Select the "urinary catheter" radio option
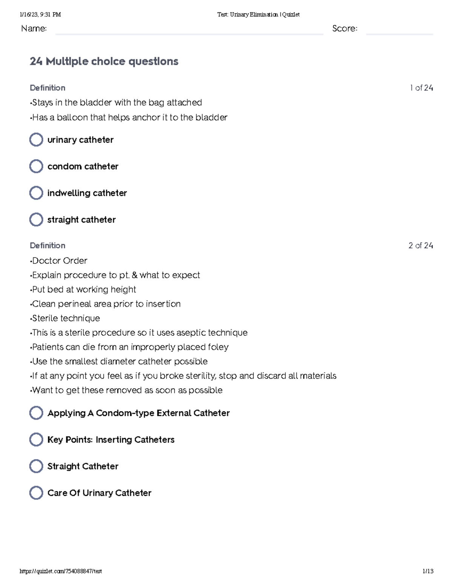 point(36,140)
